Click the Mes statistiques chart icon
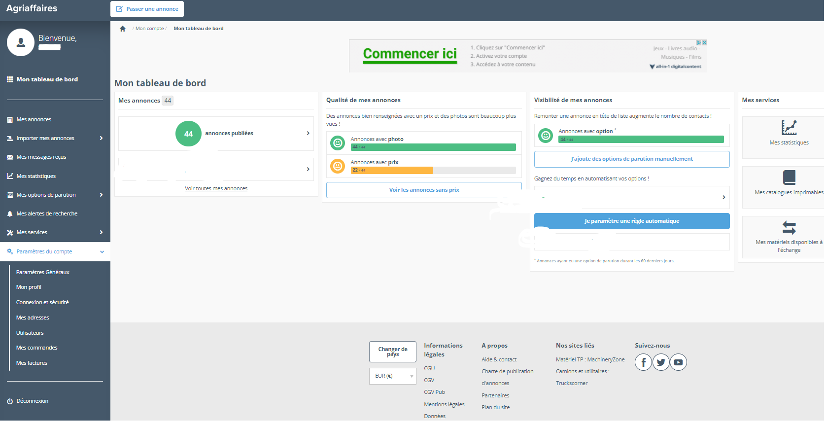The height and width of the screenshot is (424, 826). 789,128
